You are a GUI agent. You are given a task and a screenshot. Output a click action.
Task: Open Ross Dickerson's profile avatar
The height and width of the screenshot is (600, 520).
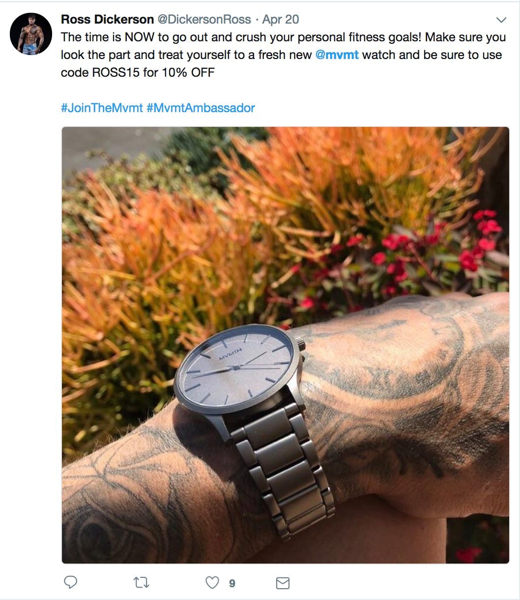(x=30, y=34)
